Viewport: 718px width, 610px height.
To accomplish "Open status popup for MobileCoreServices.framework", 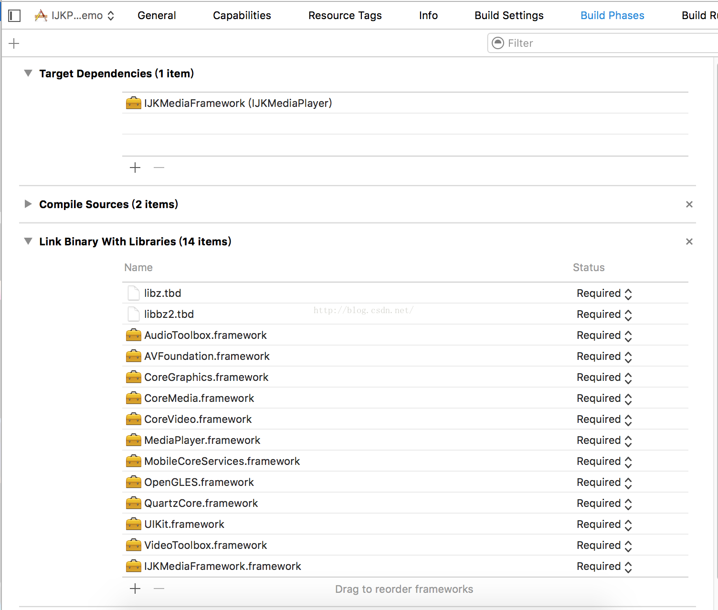I will [x=604, y=462].
